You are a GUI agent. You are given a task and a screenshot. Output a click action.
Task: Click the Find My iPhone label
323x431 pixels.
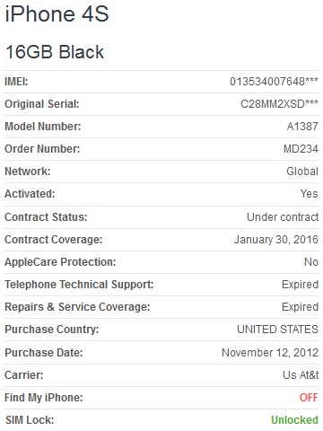pyautogui.click(x=44, y=398)
